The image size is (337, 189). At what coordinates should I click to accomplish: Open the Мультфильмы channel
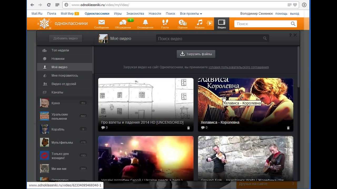pyautogui.click(x=65, y=143)
